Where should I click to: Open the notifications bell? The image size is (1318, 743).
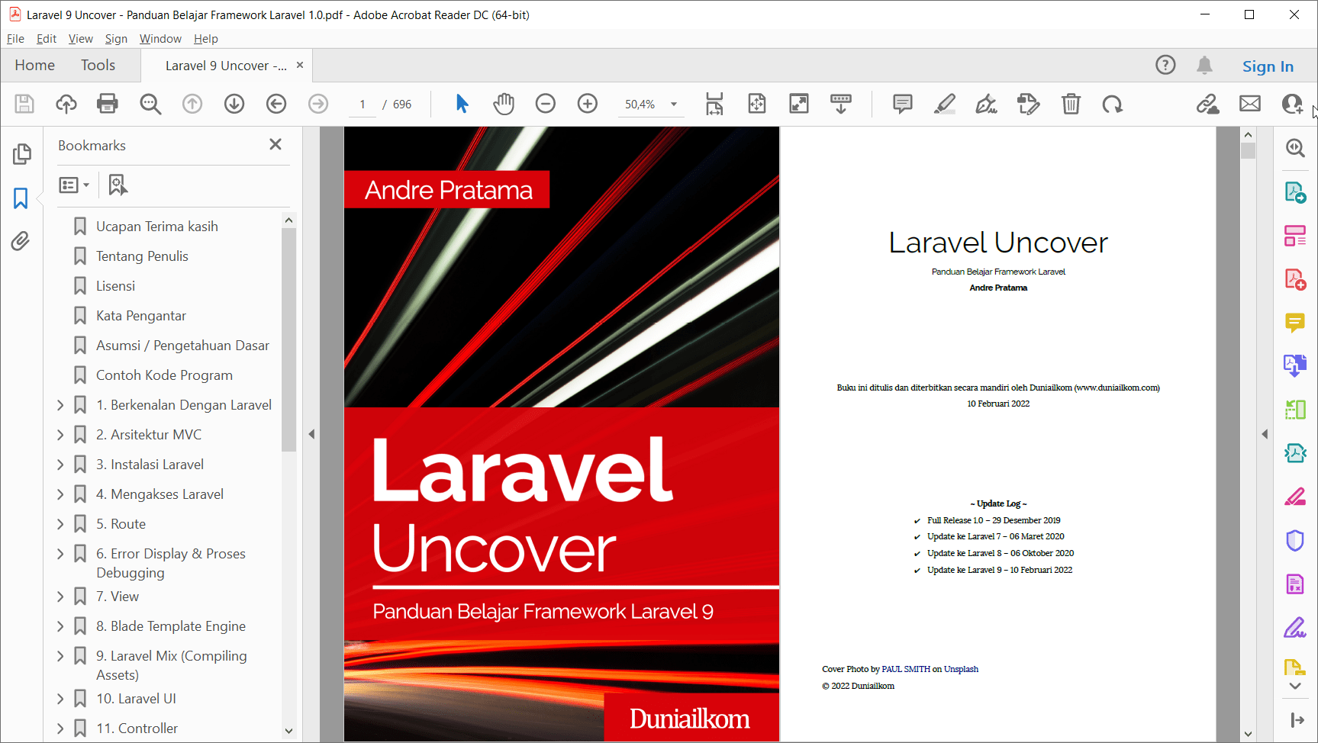tap(1205, 66)
